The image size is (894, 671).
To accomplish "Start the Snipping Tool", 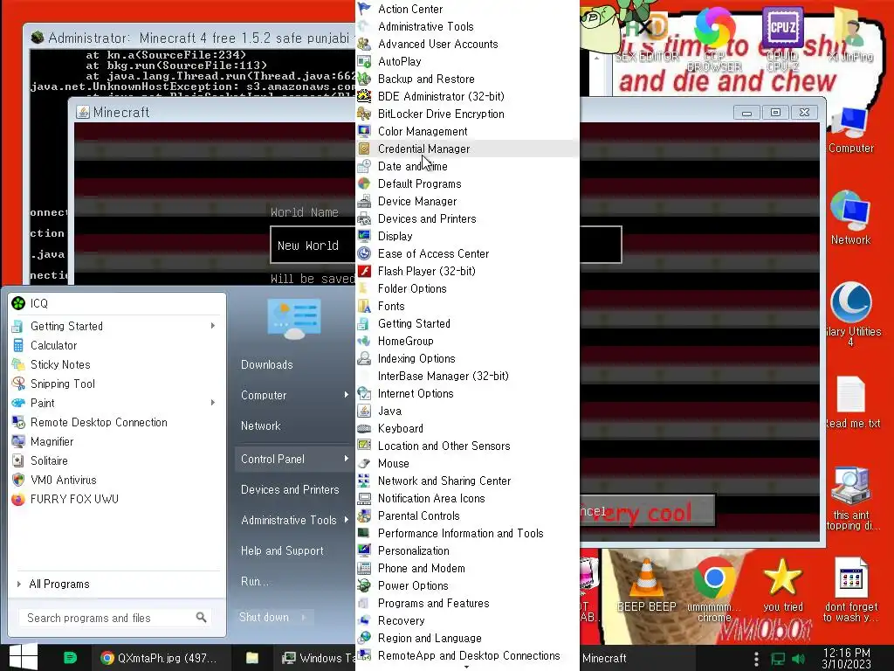I will 117,384.
